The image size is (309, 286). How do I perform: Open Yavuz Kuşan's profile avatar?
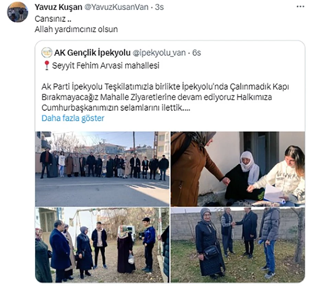click(x=18, y=12)
